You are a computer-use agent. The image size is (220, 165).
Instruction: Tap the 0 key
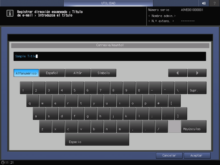[x=142, y=88]
